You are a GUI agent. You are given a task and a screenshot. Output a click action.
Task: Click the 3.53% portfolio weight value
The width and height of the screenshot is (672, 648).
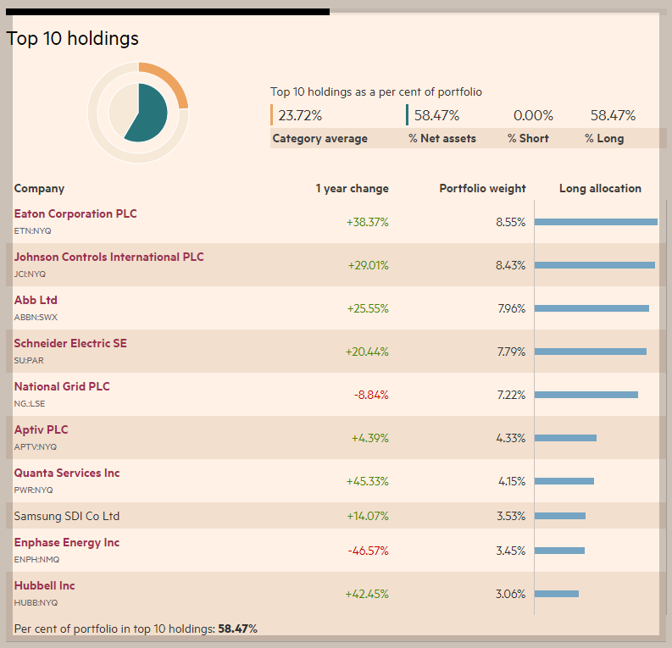(511, 516)
